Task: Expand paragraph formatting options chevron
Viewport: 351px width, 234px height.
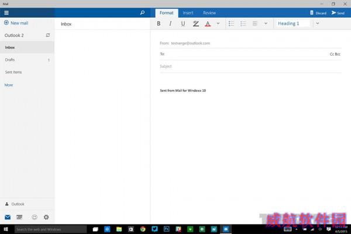Action: (x=266, y=23)
